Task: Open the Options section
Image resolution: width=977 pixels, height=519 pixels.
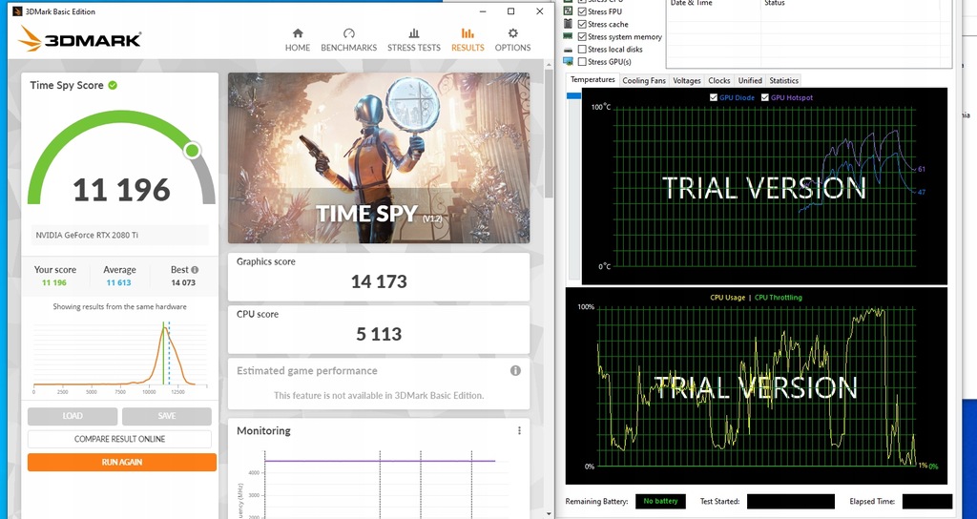Action: pyautogui.click(x=512, y=40)
